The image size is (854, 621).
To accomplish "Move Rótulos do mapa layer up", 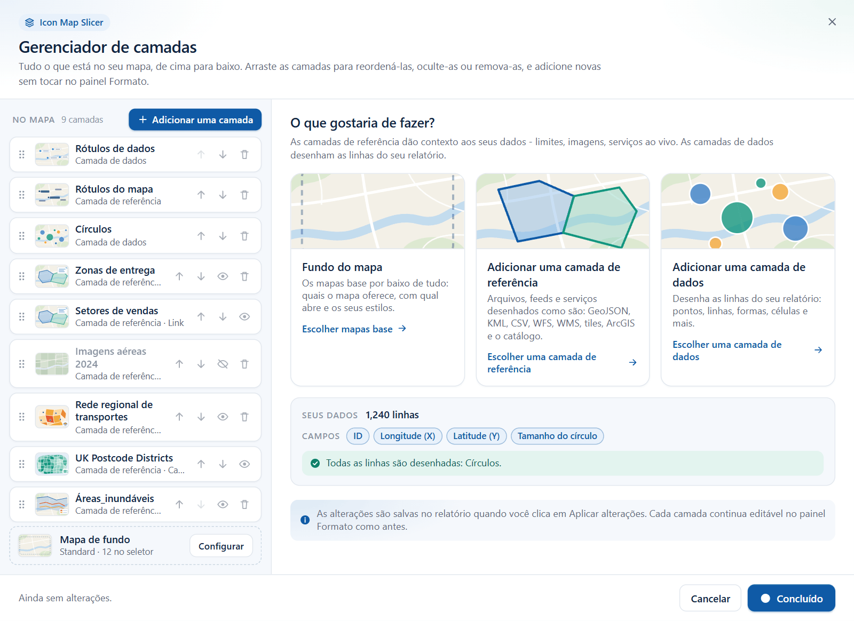I will (201, 195).
